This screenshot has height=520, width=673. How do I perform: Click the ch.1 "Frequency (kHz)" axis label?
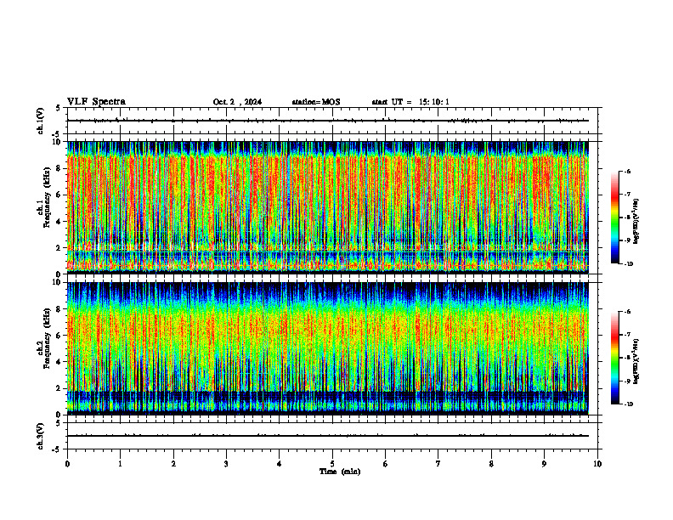(x=48, y=198)
